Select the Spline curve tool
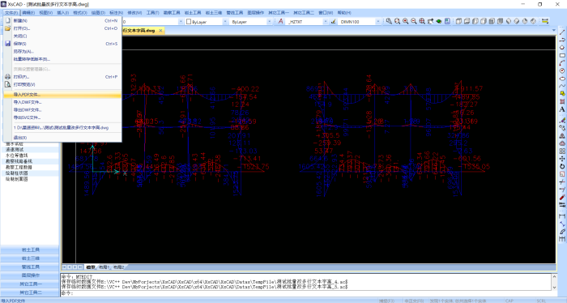This screenshot has height=303, width=567. [562, 86]
